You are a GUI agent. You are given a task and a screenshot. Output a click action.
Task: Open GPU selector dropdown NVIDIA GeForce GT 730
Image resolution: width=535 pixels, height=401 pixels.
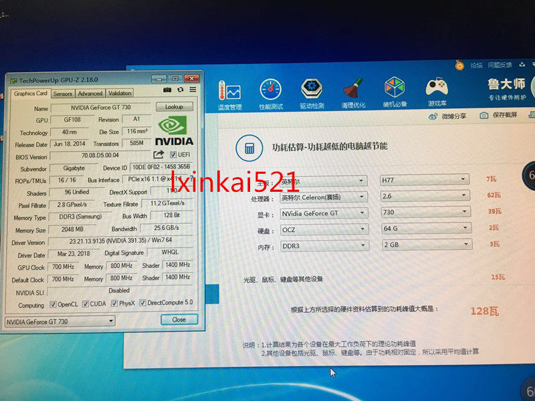[60, 321]
